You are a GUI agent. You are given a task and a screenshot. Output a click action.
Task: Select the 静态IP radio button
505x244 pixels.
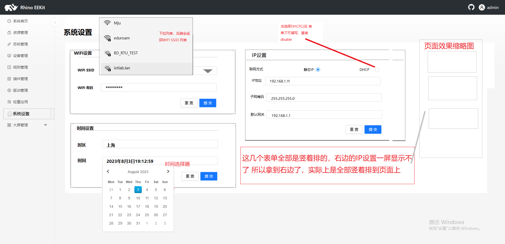click(318, 69)
